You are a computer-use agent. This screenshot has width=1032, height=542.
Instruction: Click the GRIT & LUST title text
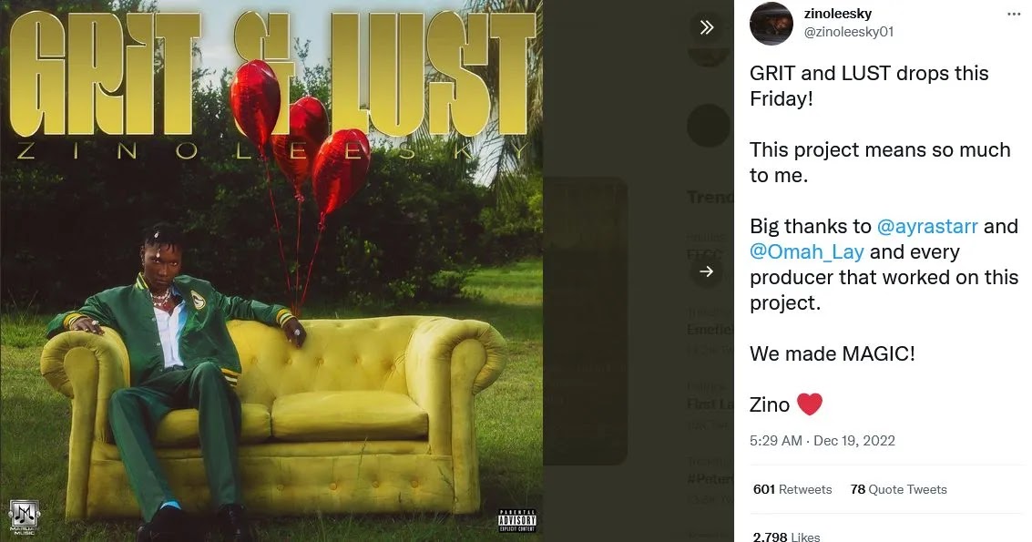[x=272, y=74]
